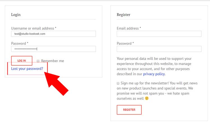
Task: Focus the login username or email field
Action: [53, 34]
